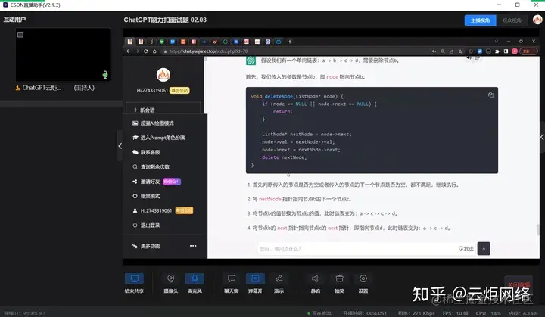Click the green microphone icon on preview
This screenshot has height=317, width=545.
[105, 75]
